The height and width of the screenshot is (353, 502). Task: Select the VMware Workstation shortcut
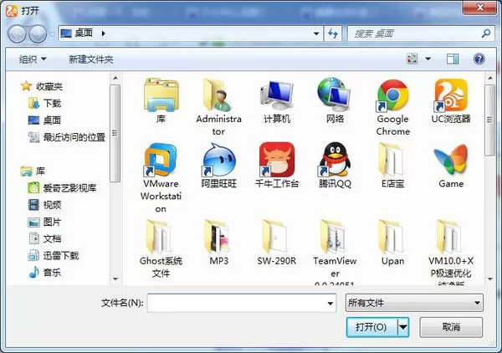pos(161,160)
